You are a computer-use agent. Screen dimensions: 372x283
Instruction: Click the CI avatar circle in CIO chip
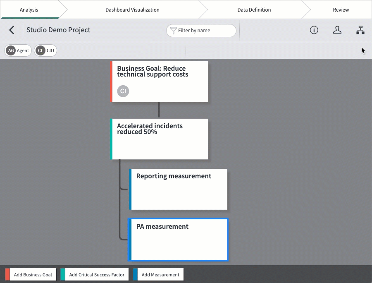pos(40,50)
